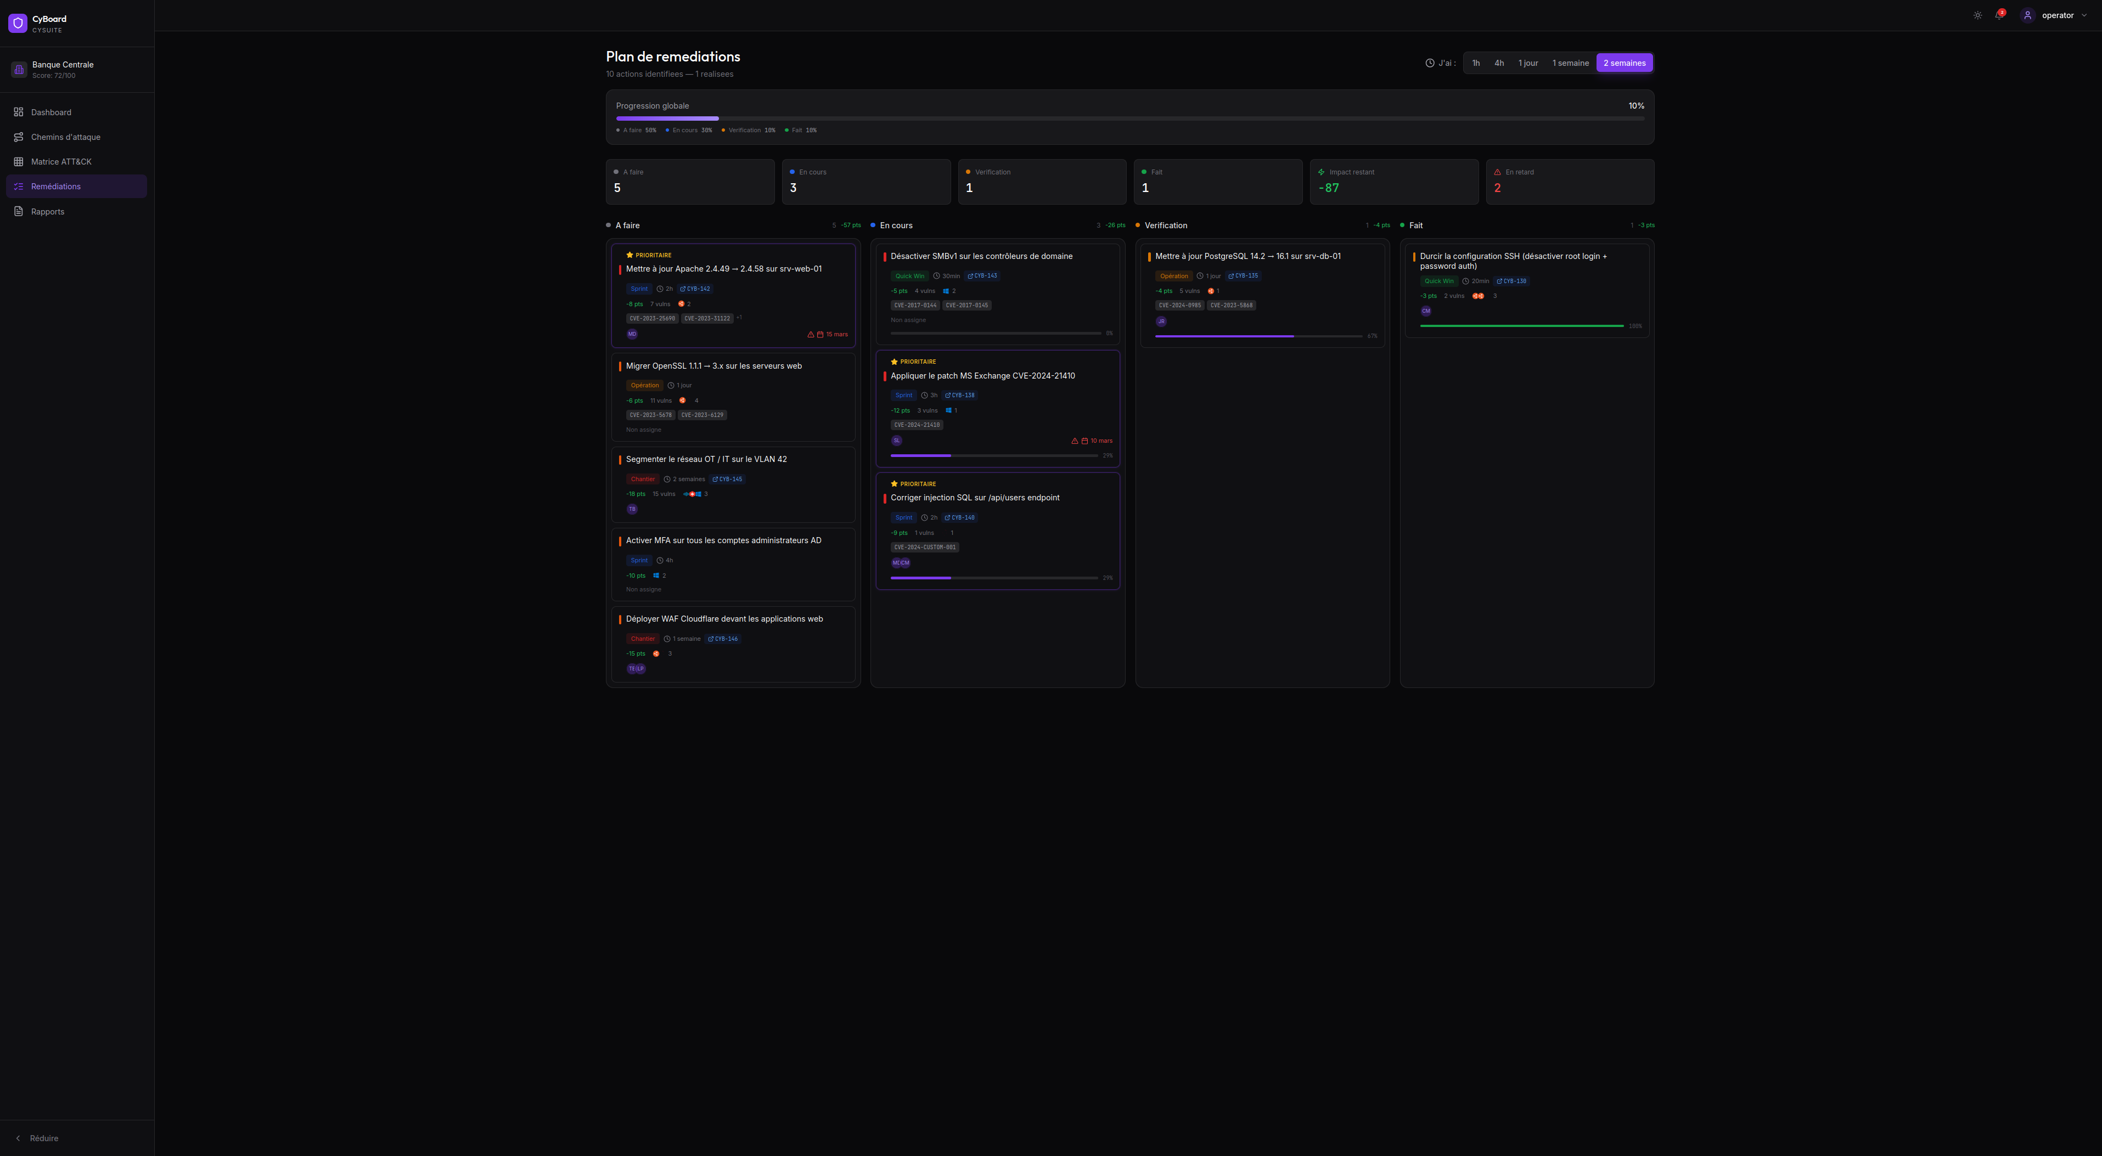
Task: Click the Progression globale progress bar
Action: point(1129,119)
